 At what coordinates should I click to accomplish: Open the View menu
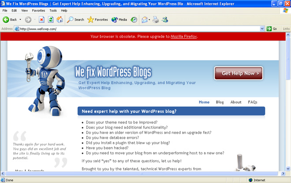point(25,11)
